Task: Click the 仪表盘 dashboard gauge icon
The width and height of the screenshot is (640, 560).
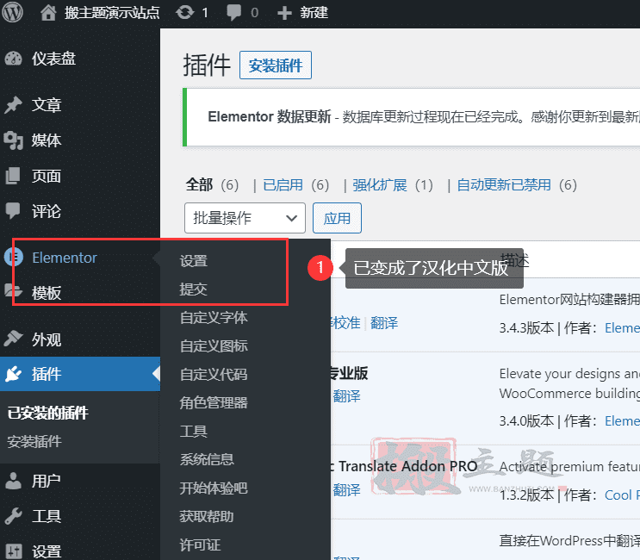Action: [x=13, y=59]
